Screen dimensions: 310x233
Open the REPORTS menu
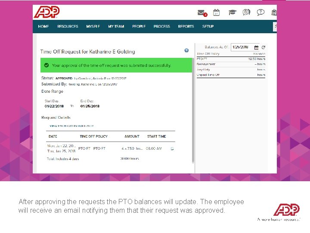(186, 26)
